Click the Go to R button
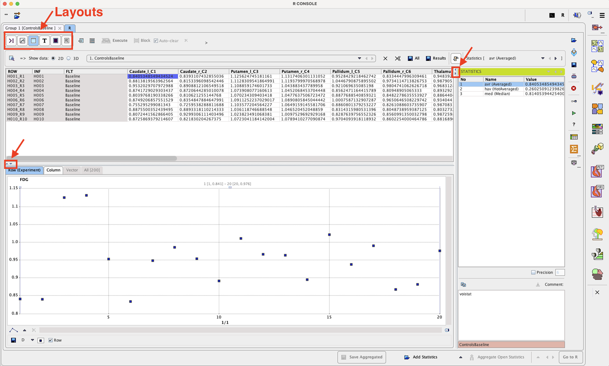The height and width of the screenshot is (366, 609). pyautogui.click(x=570, y=357)
